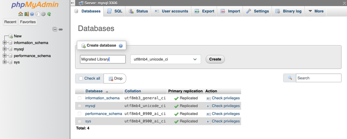Select the information_schema row checkbox
This screenshot has height=139, width=347.
[79, 98]
